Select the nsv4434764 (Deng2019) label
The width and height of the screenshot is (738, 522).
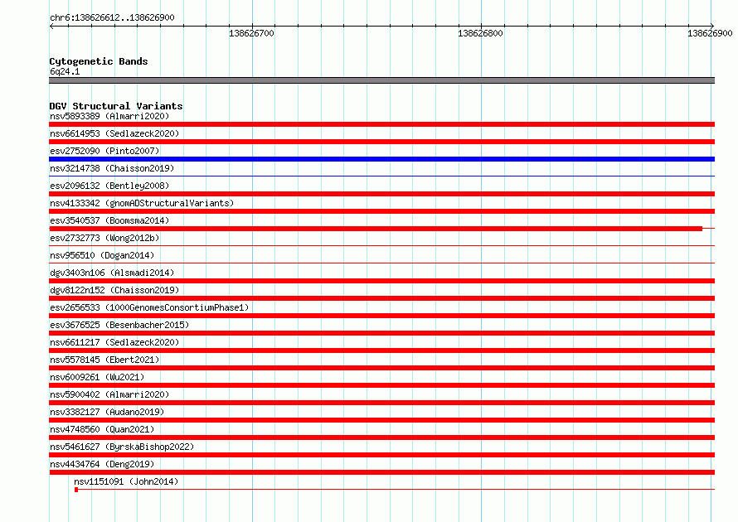[102, 464]
